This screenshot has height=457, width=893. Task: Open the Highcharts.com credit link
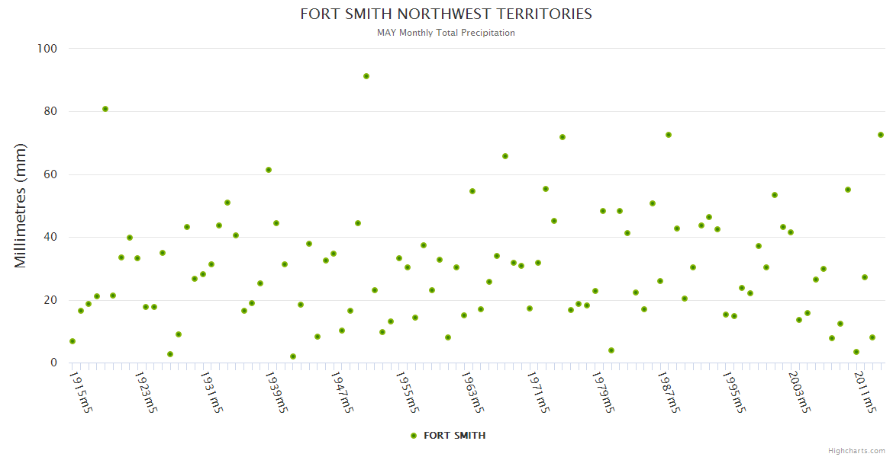click(x=856, y=450)
